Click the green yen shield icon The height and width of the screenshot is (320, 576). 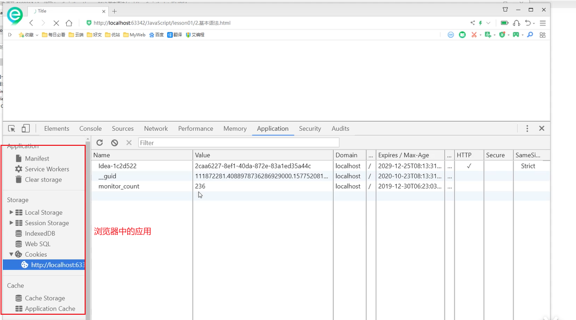502,35
